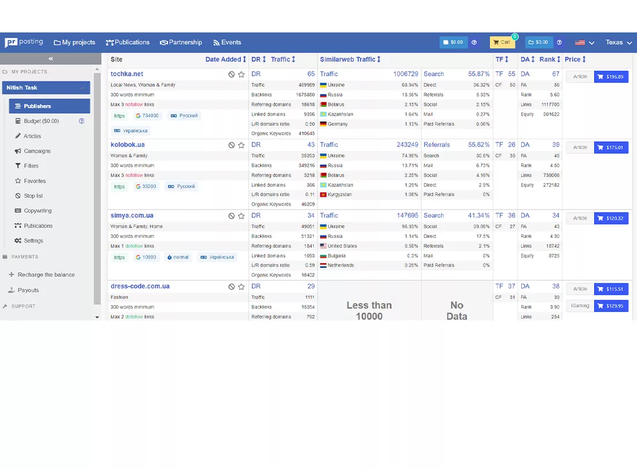The width and height of the screenshot is (637, 469).
Task: Add simya.com.ua article for $120.32 to cart
Action: point(611,218)
